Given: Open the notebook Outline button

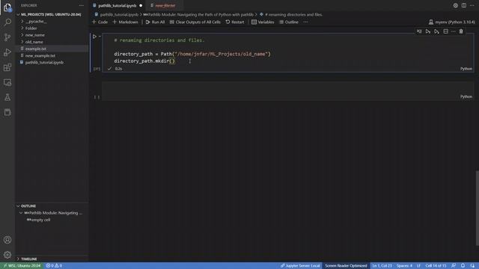Looking at the screenshot, I should pos(289,22).
